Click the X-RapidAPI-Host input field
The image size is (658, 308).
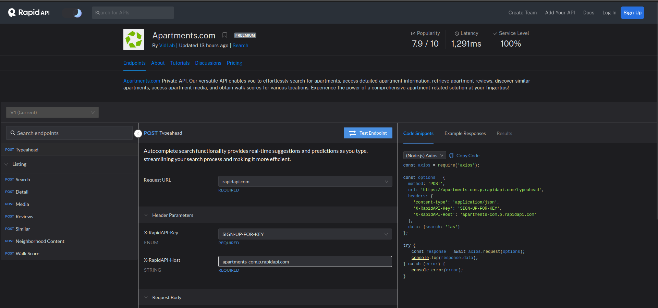coord(305,262)
